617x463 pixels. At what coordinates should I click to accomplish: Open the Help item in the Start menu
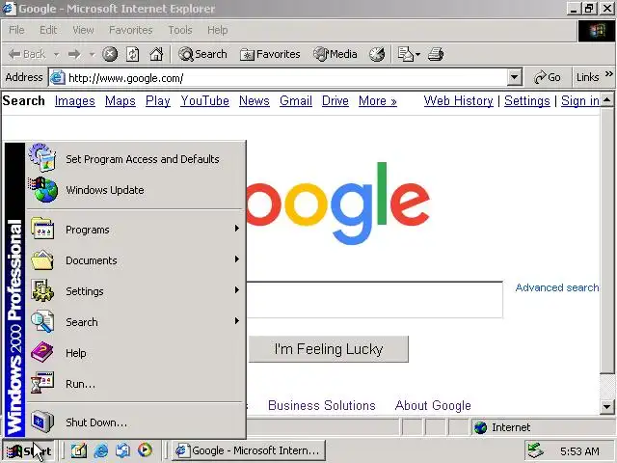click(134, 353)
